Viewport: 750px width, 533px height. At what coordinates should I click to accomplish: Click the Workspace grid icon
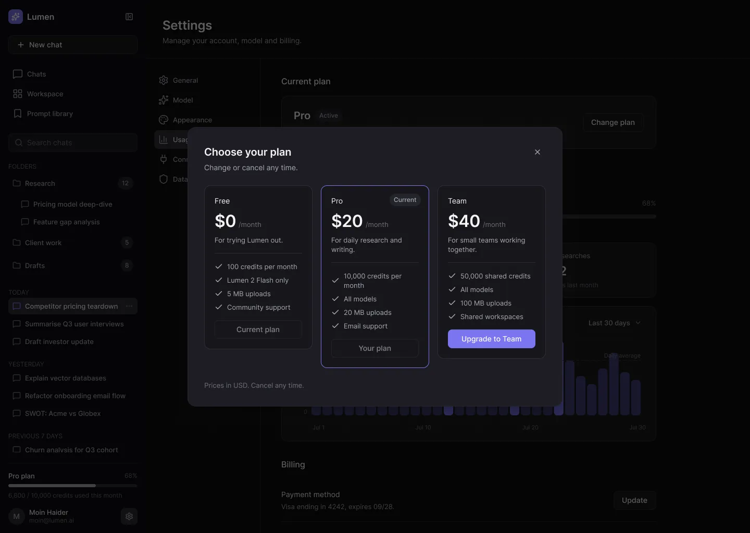click(18, 94)
